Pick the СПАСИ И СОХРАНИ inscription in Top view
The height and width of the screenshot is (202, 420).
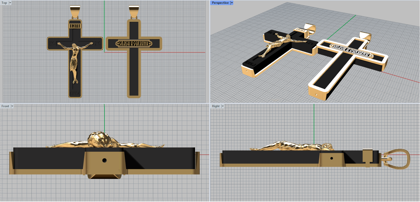(134, 43)
